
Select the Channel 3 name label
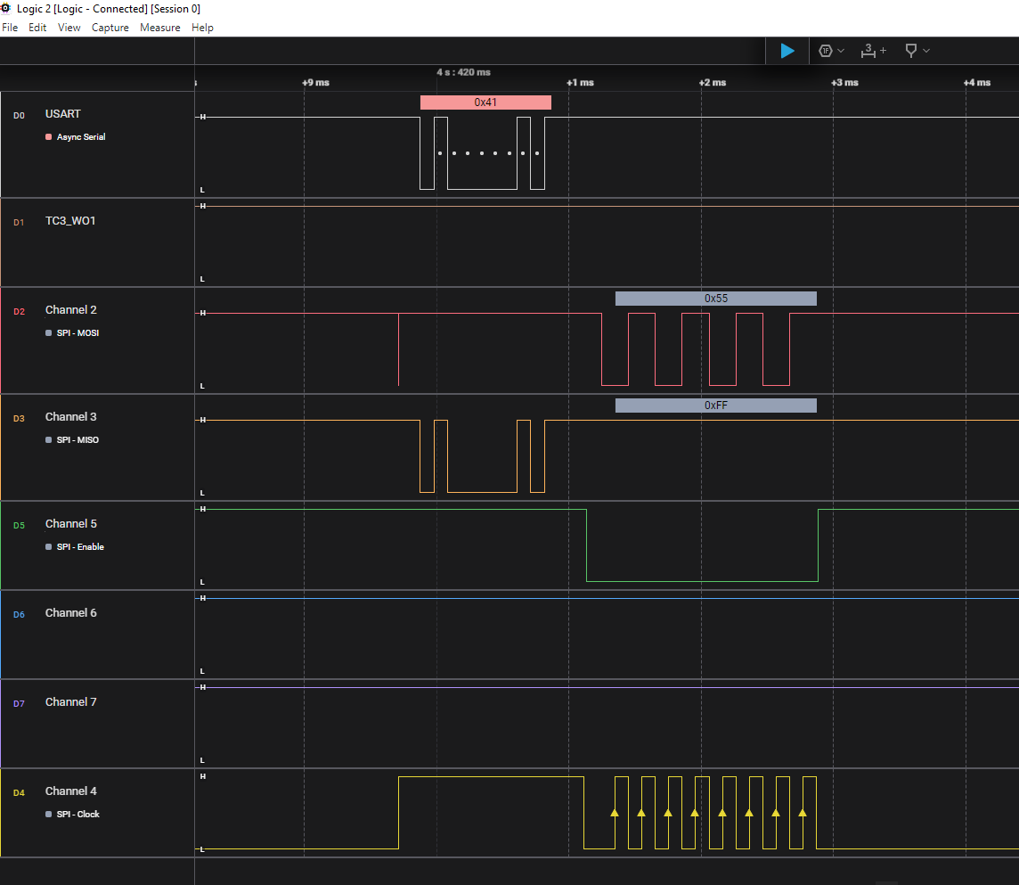pyautogui.click(x=71, y=417)
